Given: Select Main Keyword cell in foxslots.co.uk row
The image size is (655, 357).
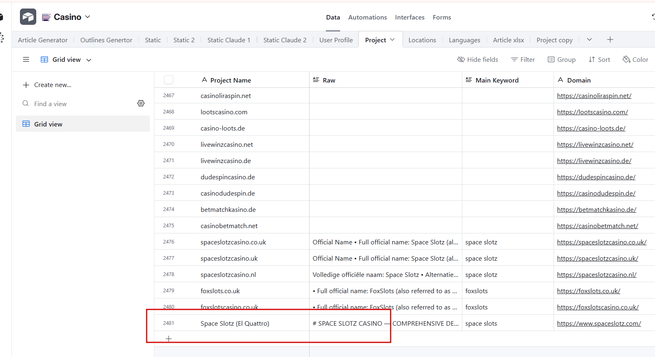Looking at the screenshot, I should pos(508,291).
